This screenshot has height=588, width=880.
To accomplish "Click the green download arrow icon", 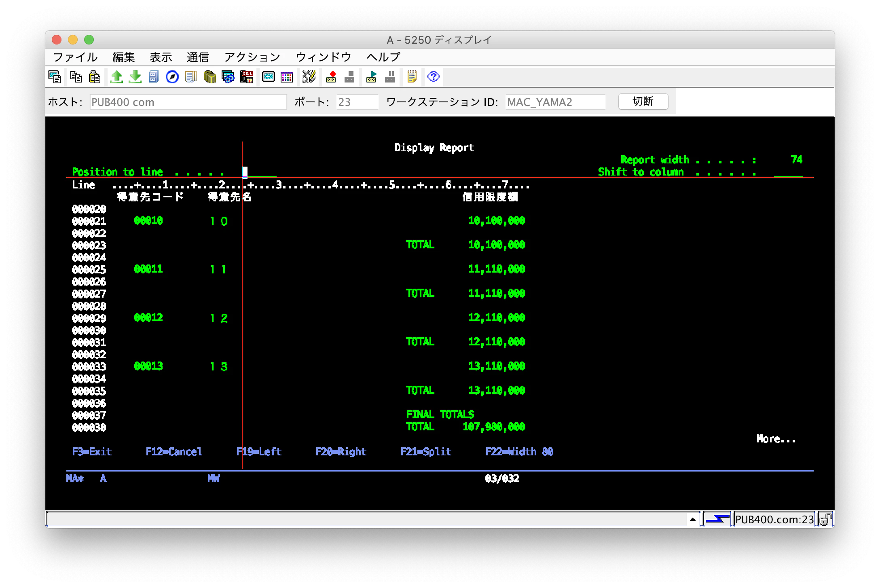I will (135, 77).
